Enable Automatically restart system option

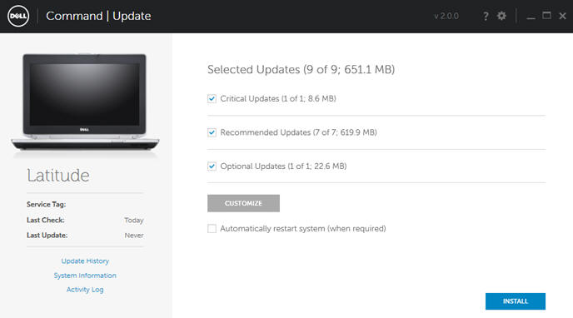pos(212,229)
